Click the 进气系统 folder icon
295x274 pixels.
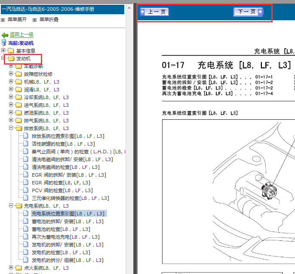click(x=18, y=105)
